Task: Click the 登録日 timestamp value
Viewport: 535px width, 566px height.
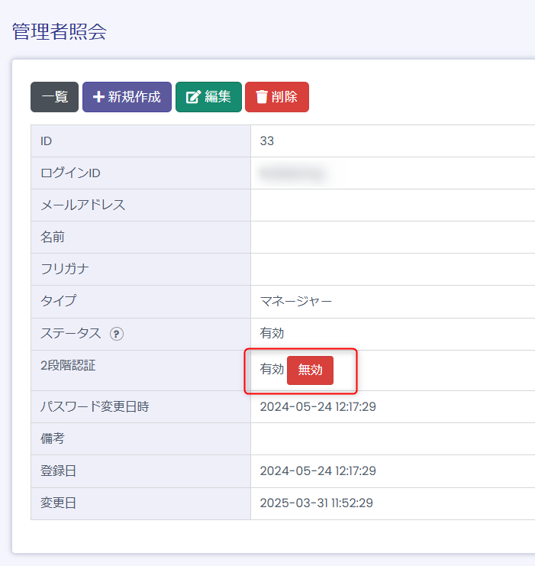Action: tap(317, 471)
